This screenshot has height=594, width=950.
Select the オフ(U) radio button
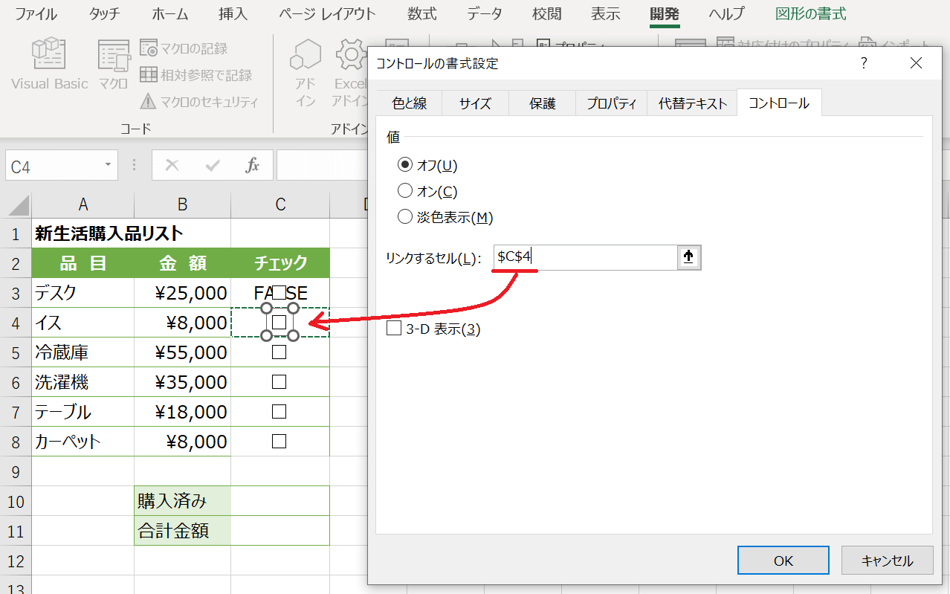point(405,165)
